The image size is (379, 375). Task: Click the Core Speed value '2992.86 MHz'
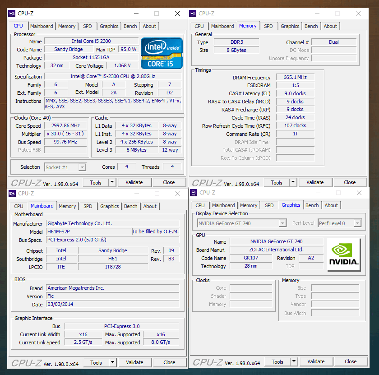point(65,126)
